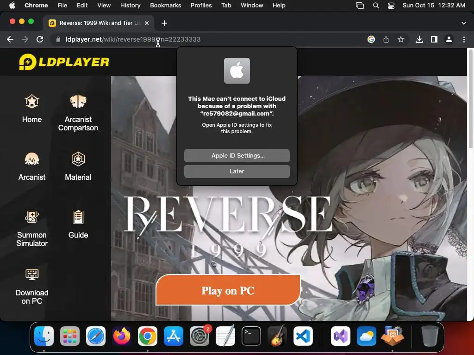Open Control Center in menu bar
Image resolution: width=474 pixels, height=355 pixels.
(x=391, y=6)
